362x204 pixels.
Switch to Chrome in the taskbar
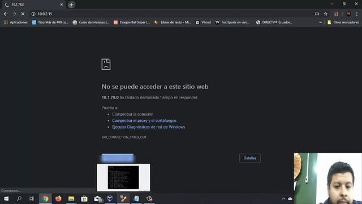(45, 199)
